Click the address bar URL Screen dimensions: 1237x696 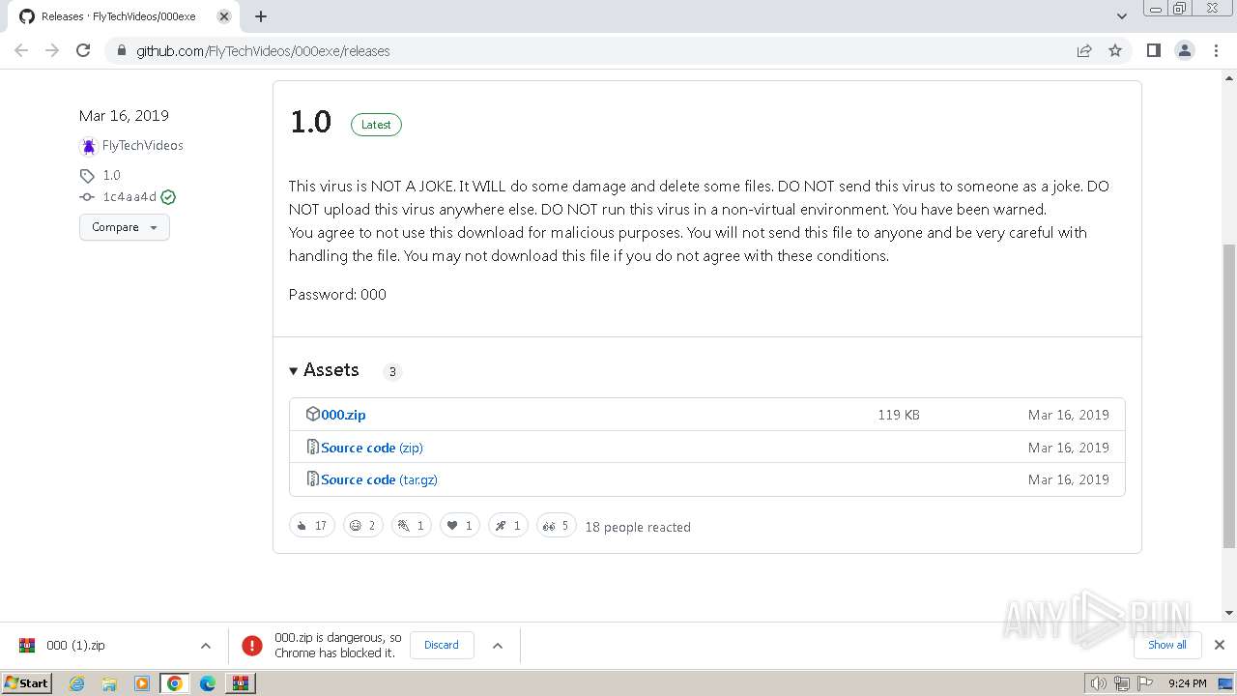263,51
